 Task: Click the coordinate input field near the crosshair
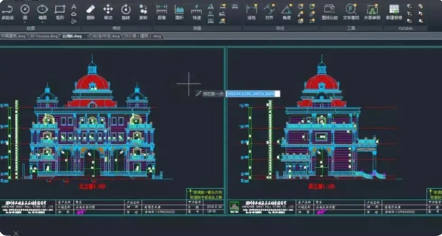click(x=252, y=94)
